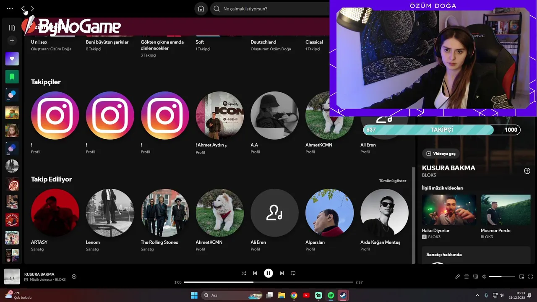Image resolution: width=537 pixels, height=302 pixels.
Task: Open the Alparslan profile
Action: [329, 213]
